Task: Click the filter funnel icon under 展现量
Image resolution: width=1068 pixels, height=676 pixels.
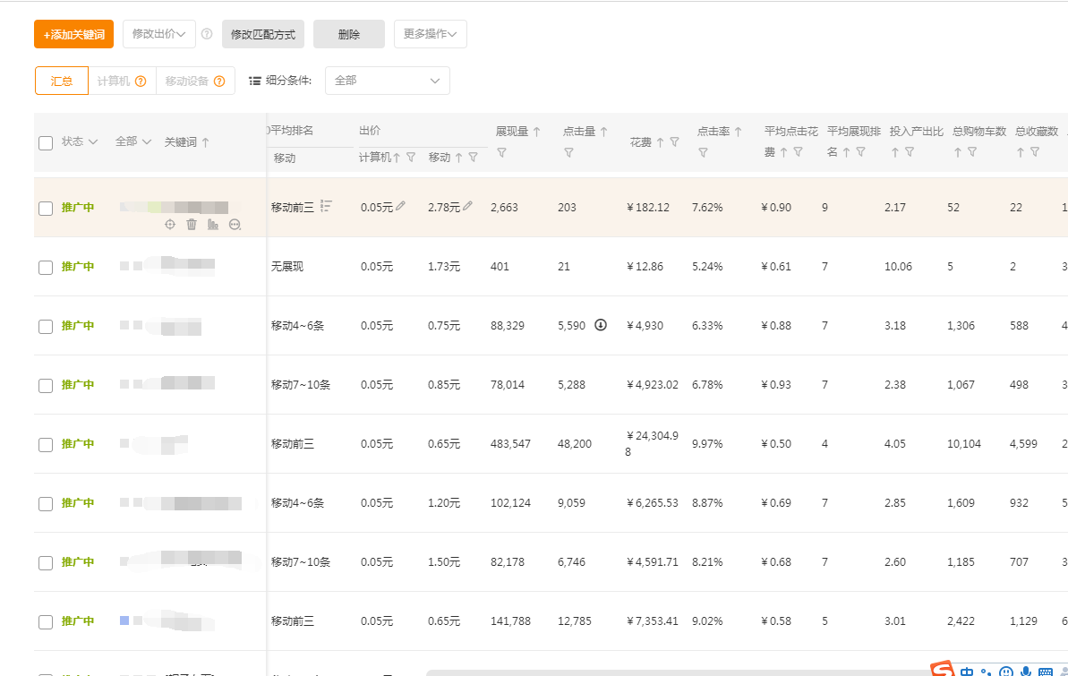Action: pyautogui.click(x=501, y=153)
